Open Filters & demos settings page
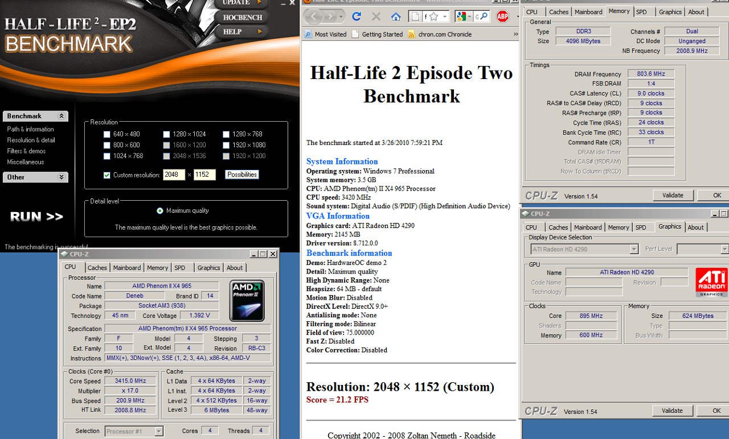 26,151
